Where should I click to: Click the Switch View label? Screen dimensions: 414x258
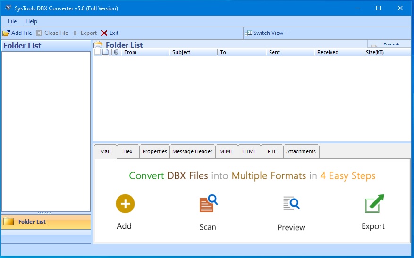click(x=268, y=33)
